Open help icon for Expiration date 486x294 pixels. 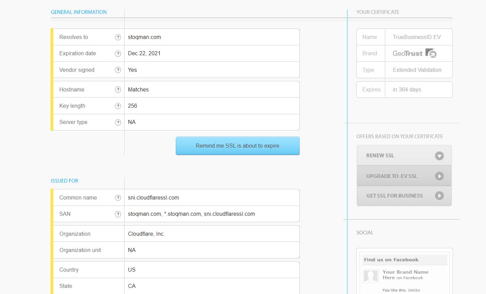pos(118,54)
